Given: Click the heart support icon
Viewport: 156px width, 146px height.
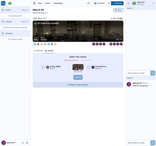Looking at the screenshot, I should coord(89,3).
